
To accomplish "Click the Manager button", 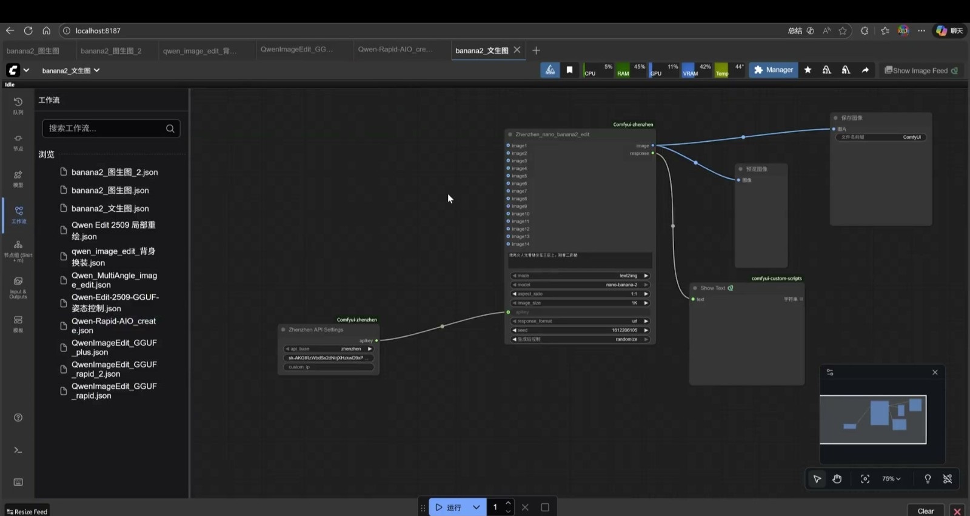I will pyautogui.click(x=773, y=70).
